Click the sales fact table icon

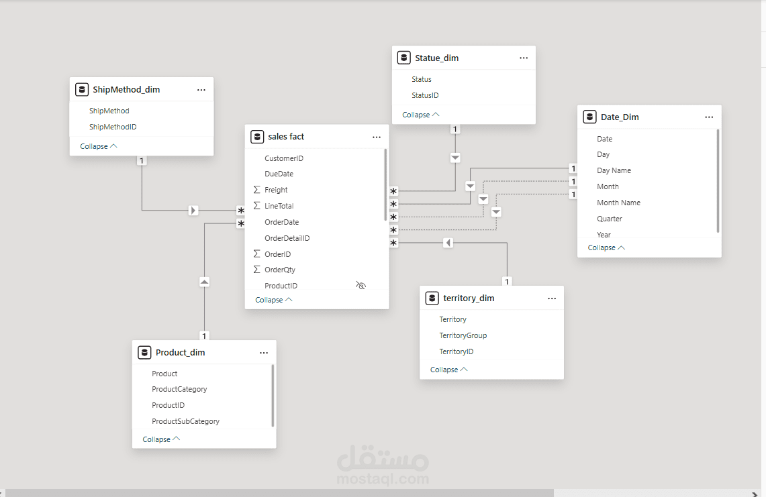tap(257, 137)
